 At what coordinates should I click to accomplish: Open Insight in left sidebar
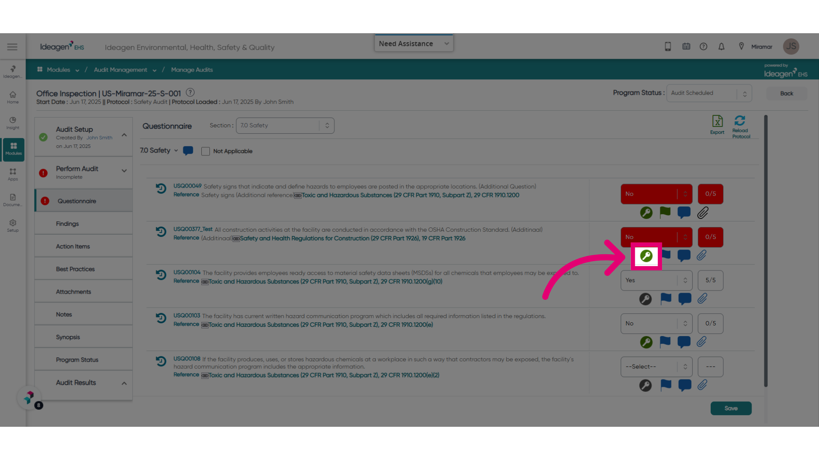click(13, 123)
